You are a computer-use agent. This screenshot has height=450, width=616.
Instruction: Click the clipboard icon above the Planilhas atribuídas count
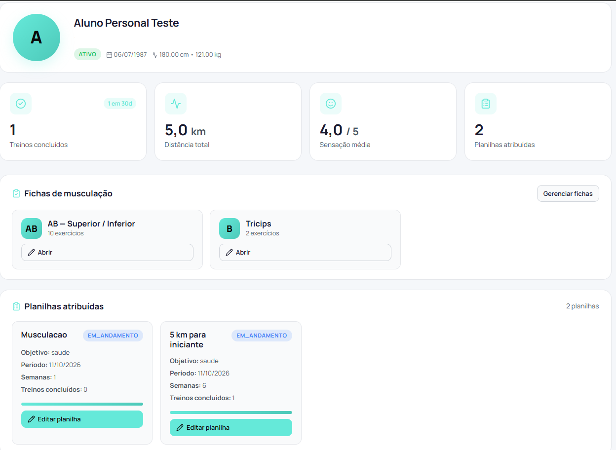click(486, 104)
